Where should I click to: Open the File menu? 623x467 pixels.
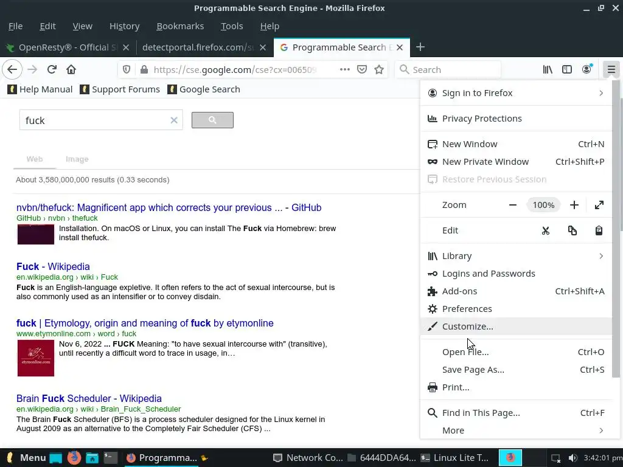pyautogui.click(x=15, y=26)
